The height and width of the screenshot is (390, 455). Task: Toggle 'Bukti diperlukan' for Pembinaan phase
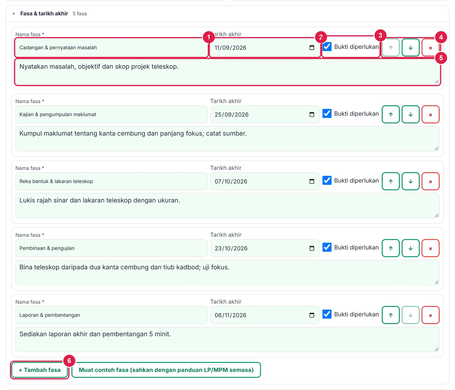click(x=327, y=247)
